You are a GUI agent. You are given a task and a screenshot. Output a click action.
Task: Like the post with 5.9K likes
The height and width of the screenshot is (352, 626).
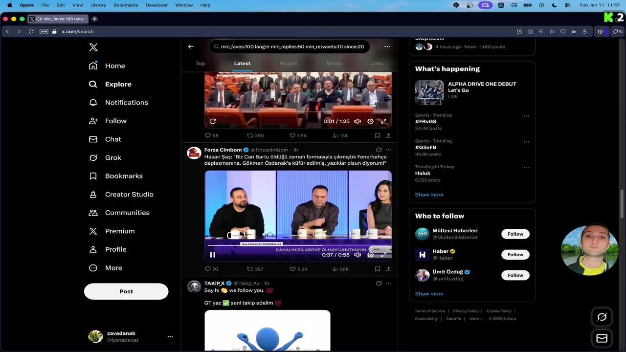coord(298,269)
